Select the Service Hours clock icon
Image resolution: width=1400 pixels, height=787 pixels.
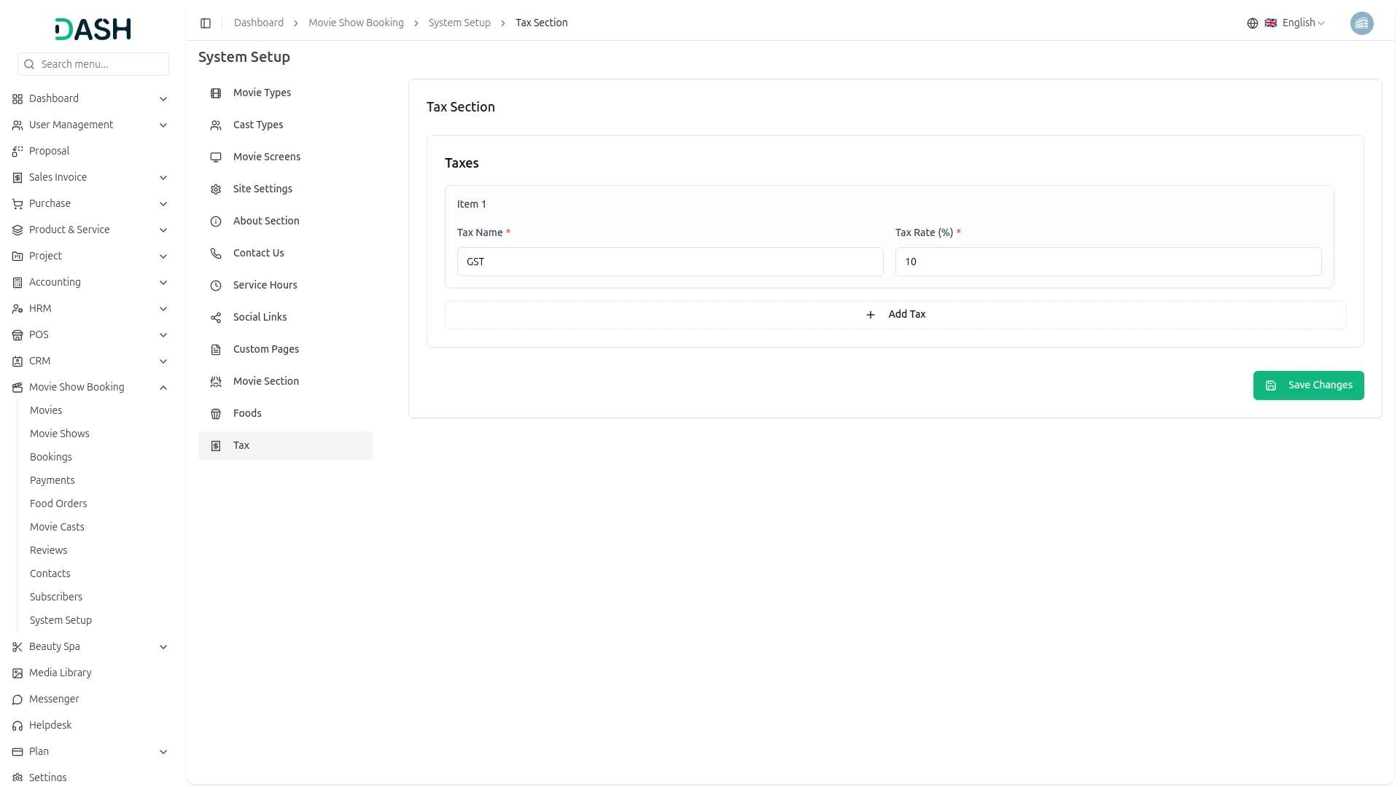click(x=215, y=286)
